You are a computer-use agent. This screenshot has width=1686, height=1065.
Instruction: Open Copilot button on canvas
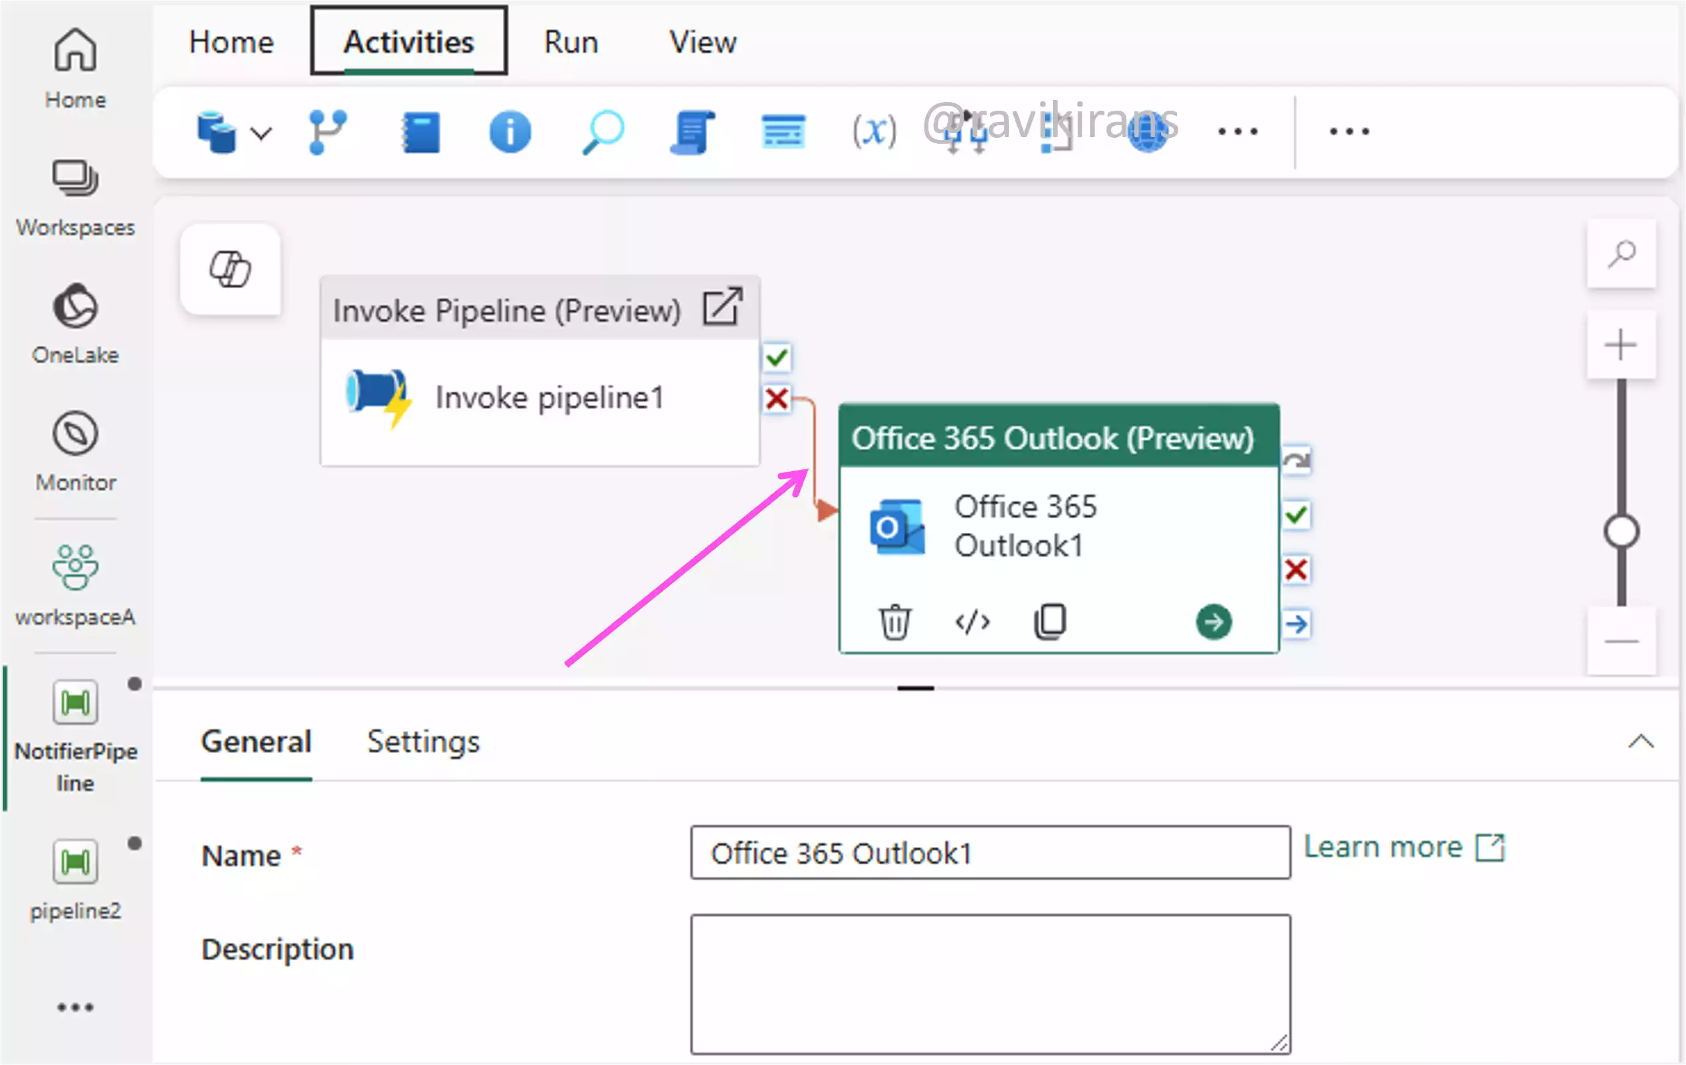[231, 270]
